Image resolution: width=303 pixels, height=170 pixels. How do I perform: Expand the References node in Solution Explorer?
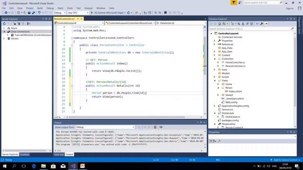tap(214, 44)
